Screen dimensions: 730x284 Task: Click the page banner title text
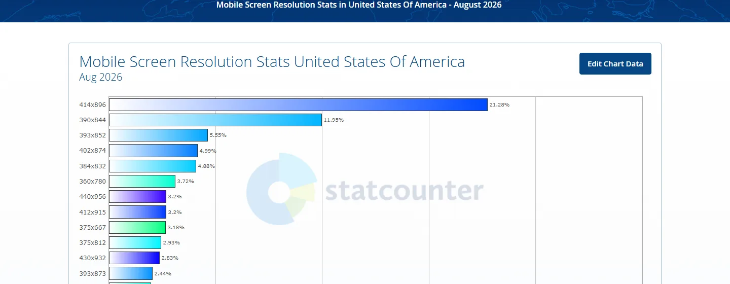click(x=359, y=5)
